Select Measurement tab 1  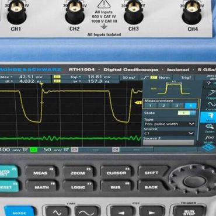[150, 106]
